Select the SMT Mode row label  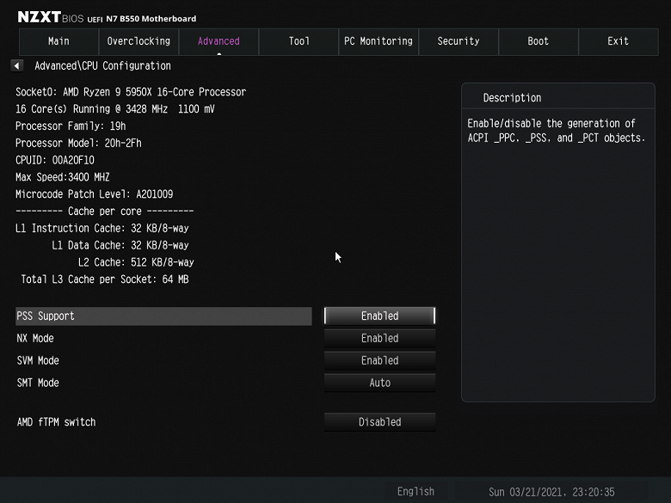[x=38, y=383]
